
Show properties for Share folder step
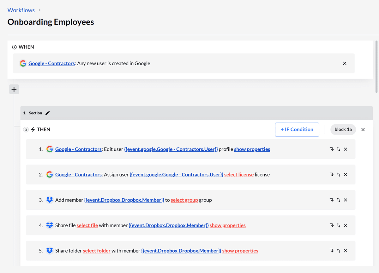(240, 251)
